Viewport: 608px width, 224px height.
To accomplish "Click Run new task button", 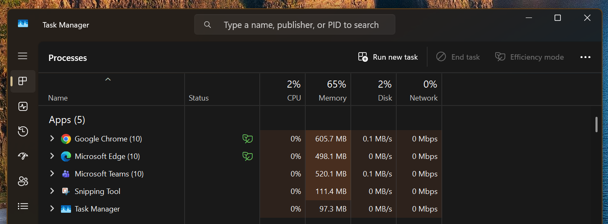I will 388,57.
